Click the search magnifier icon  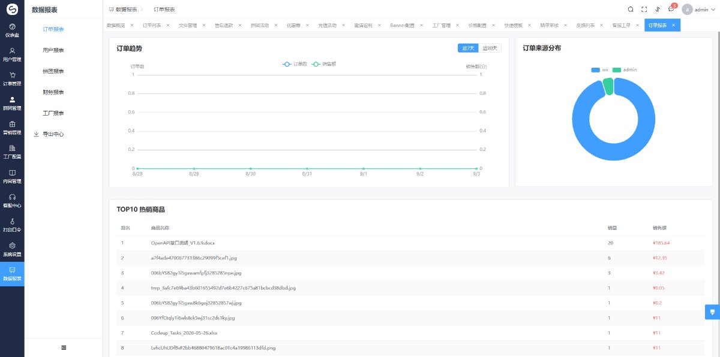631,10
